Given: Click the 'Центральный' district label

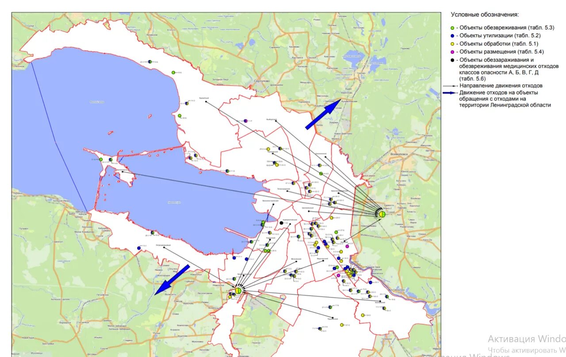Looking at the screenshot, I should click(308, 208).
